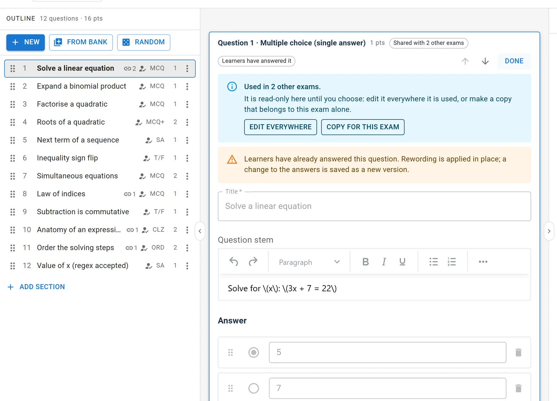Toggle bold formatting in the stem editor

(x=366, y=262)
